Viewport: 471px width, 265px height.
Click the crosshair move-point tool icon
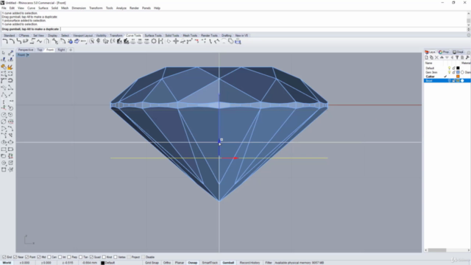pyautogui.click(x=176, y=41)
